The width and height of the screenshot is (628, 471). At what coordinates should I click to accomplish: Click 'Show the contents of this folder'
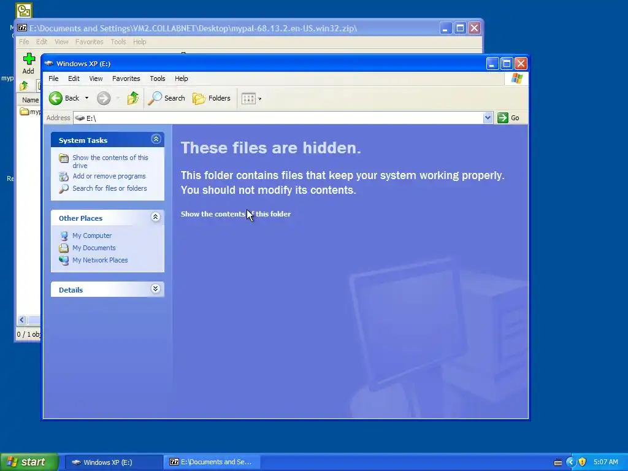[x=235, y=214]
